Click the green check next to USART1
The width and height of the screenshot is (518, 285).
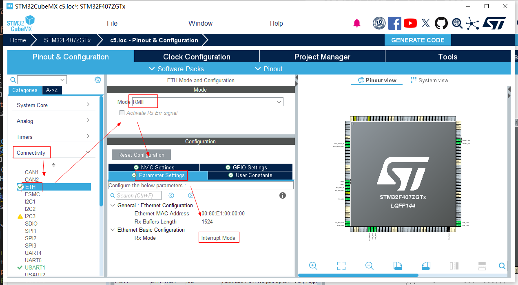point(20,267)
